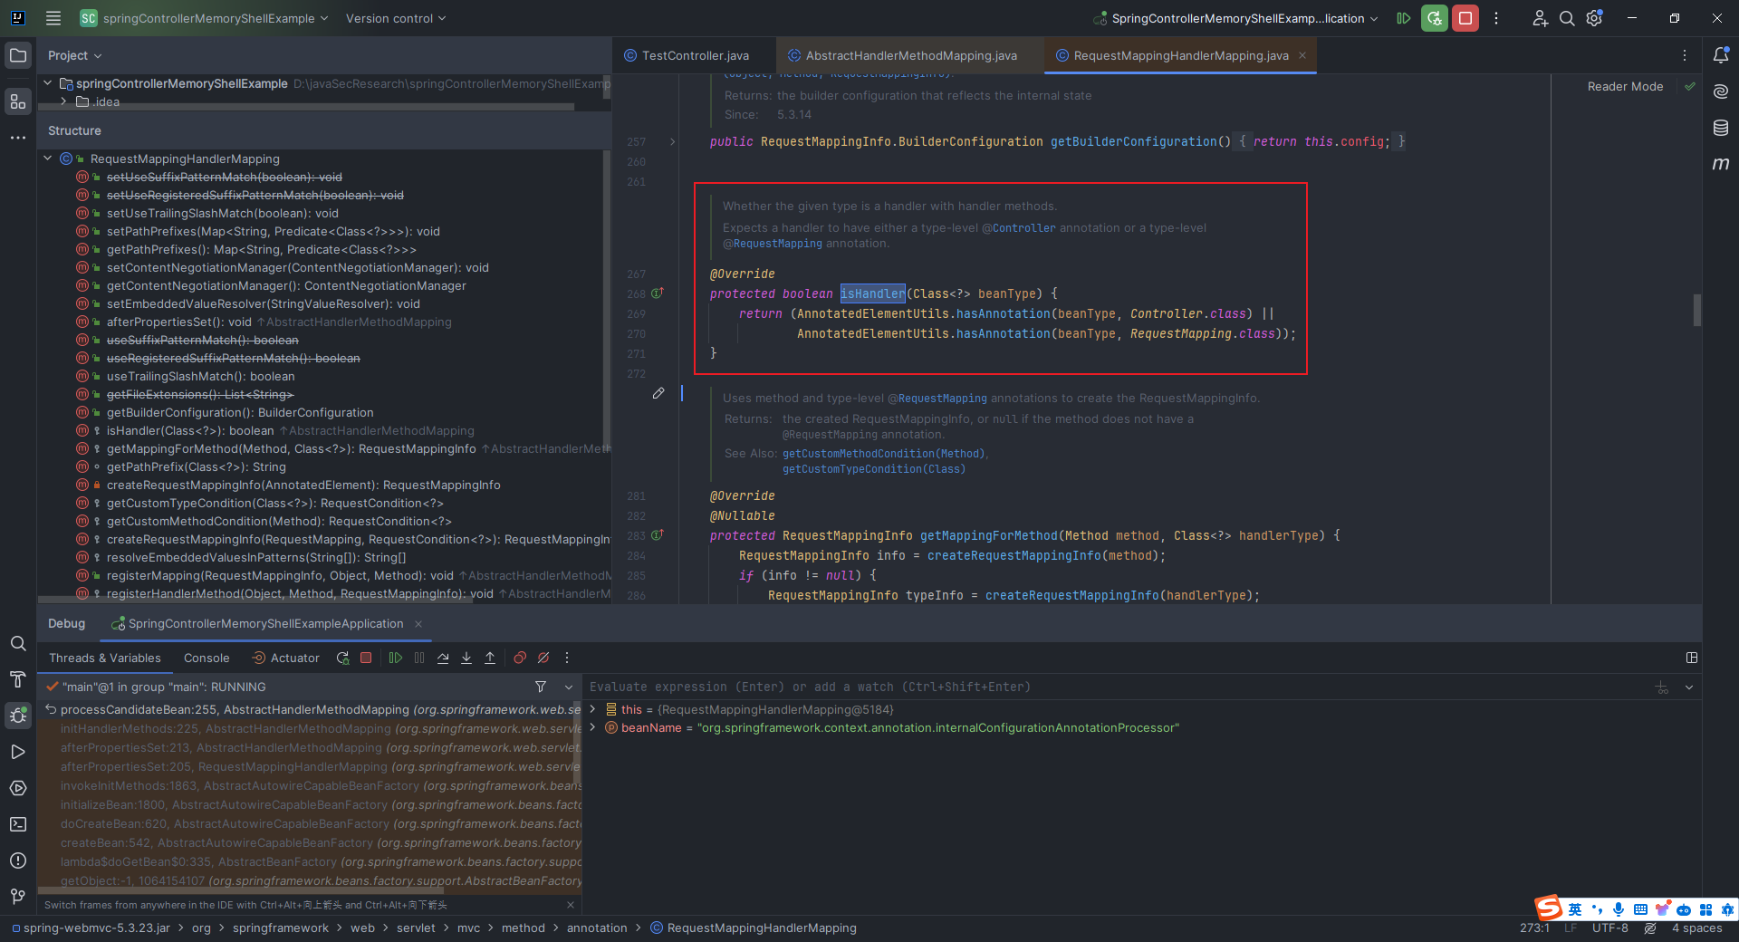
Task: Open debugger more actions menu
Action: click(x=567, y=658)
